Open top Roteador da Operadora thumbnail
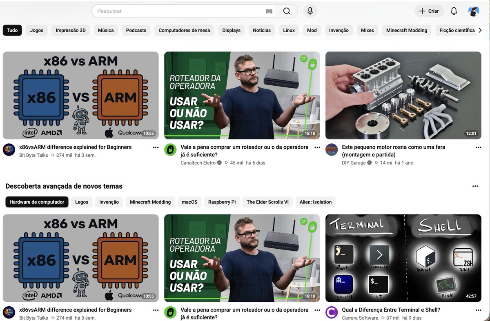The image size is (490, 321). pos(242,96)
